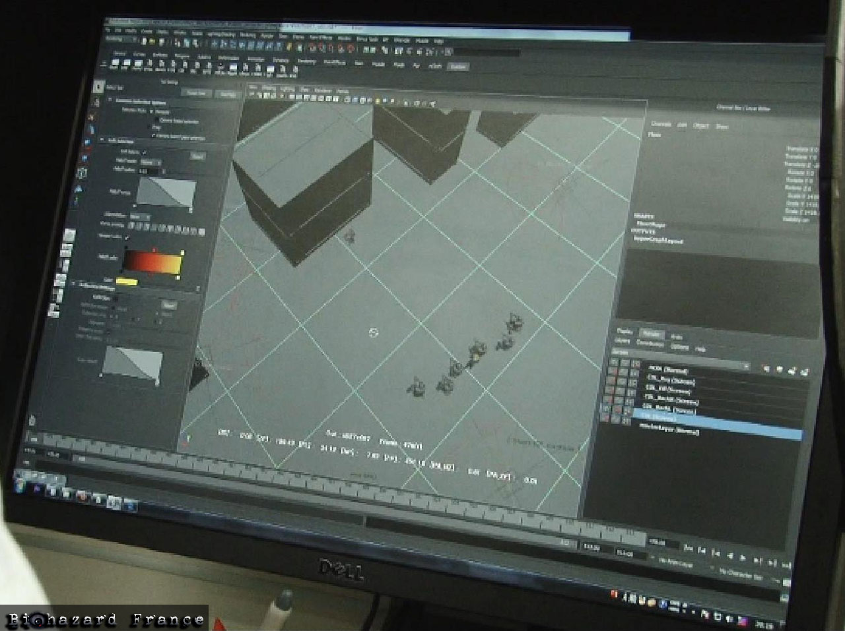Click the last icon right of the layer dropdown

(805, 373)
